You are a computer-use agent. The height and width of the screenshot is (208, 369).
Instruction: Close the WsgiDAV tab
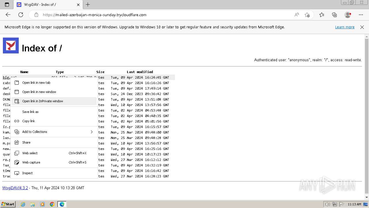78,5
